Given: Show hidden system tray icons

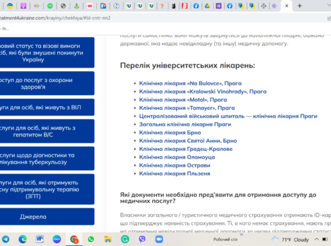Looking at the screenshot, I should click(317, 239).
